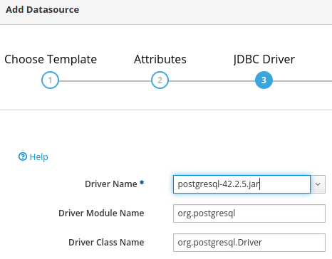
Task: Click the Driver Name label
Action: [111, 184]
